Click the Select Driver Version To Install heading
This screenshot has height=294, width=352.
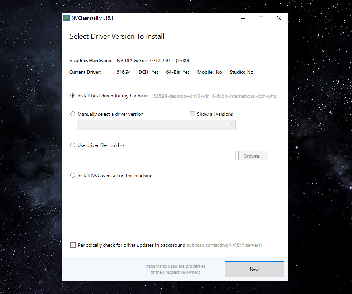117,36
